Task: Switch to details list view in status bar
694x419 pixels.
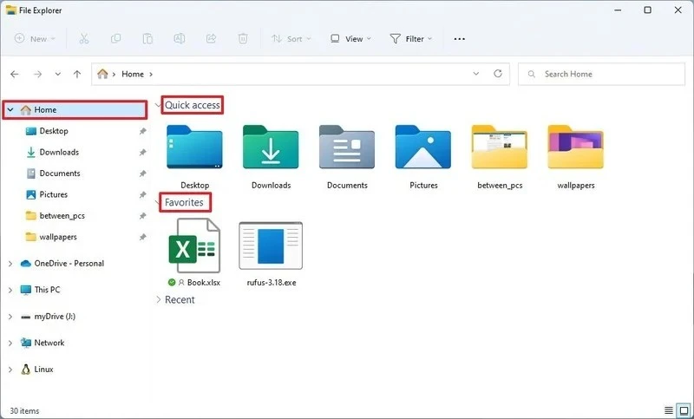Action: 668,410
